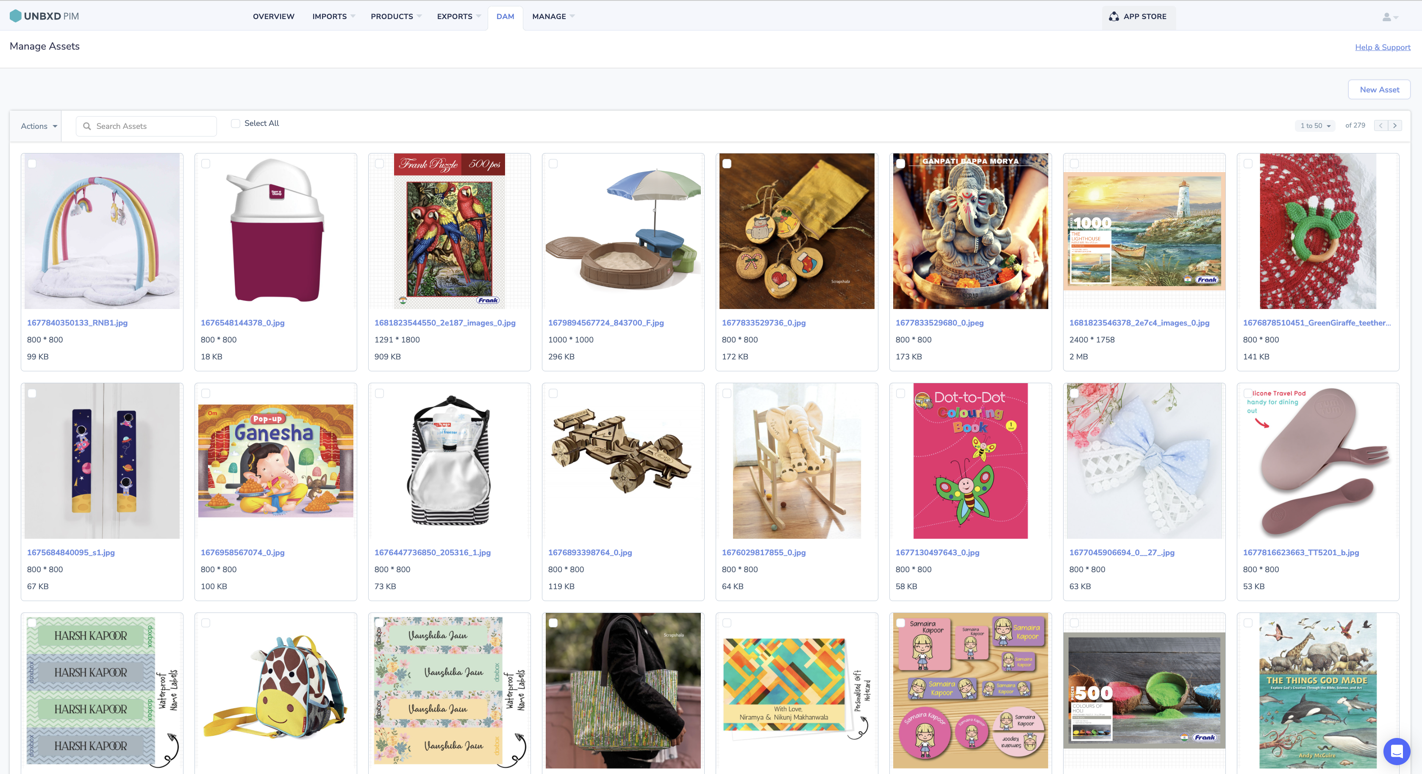Open the Manage menu
Image resolution: width=1422 pixels, height=774 pixels.
pos(553,17)
